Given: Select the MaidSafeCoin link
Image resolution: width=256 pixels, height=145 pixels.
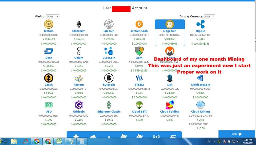Looking at the screenshot, I should [201, 85].
